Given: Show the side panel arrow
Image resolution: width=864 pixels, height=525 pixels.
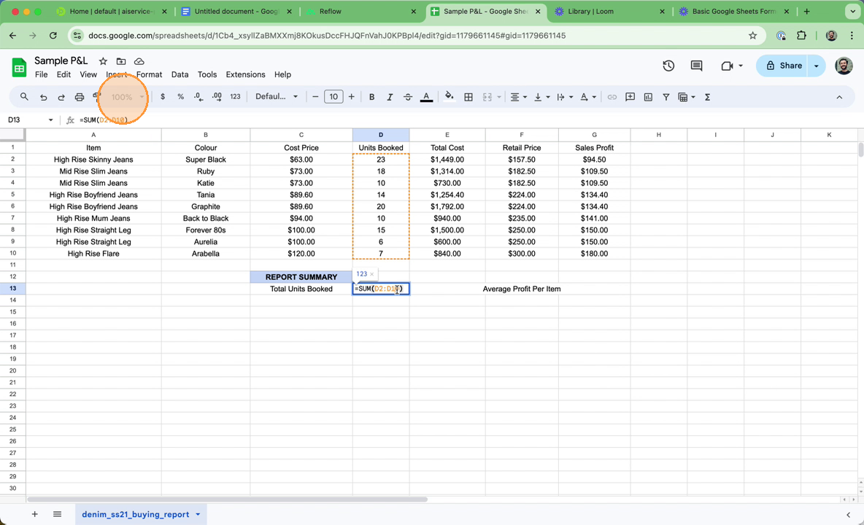Looking at the screenshot, I should [848, 515].
